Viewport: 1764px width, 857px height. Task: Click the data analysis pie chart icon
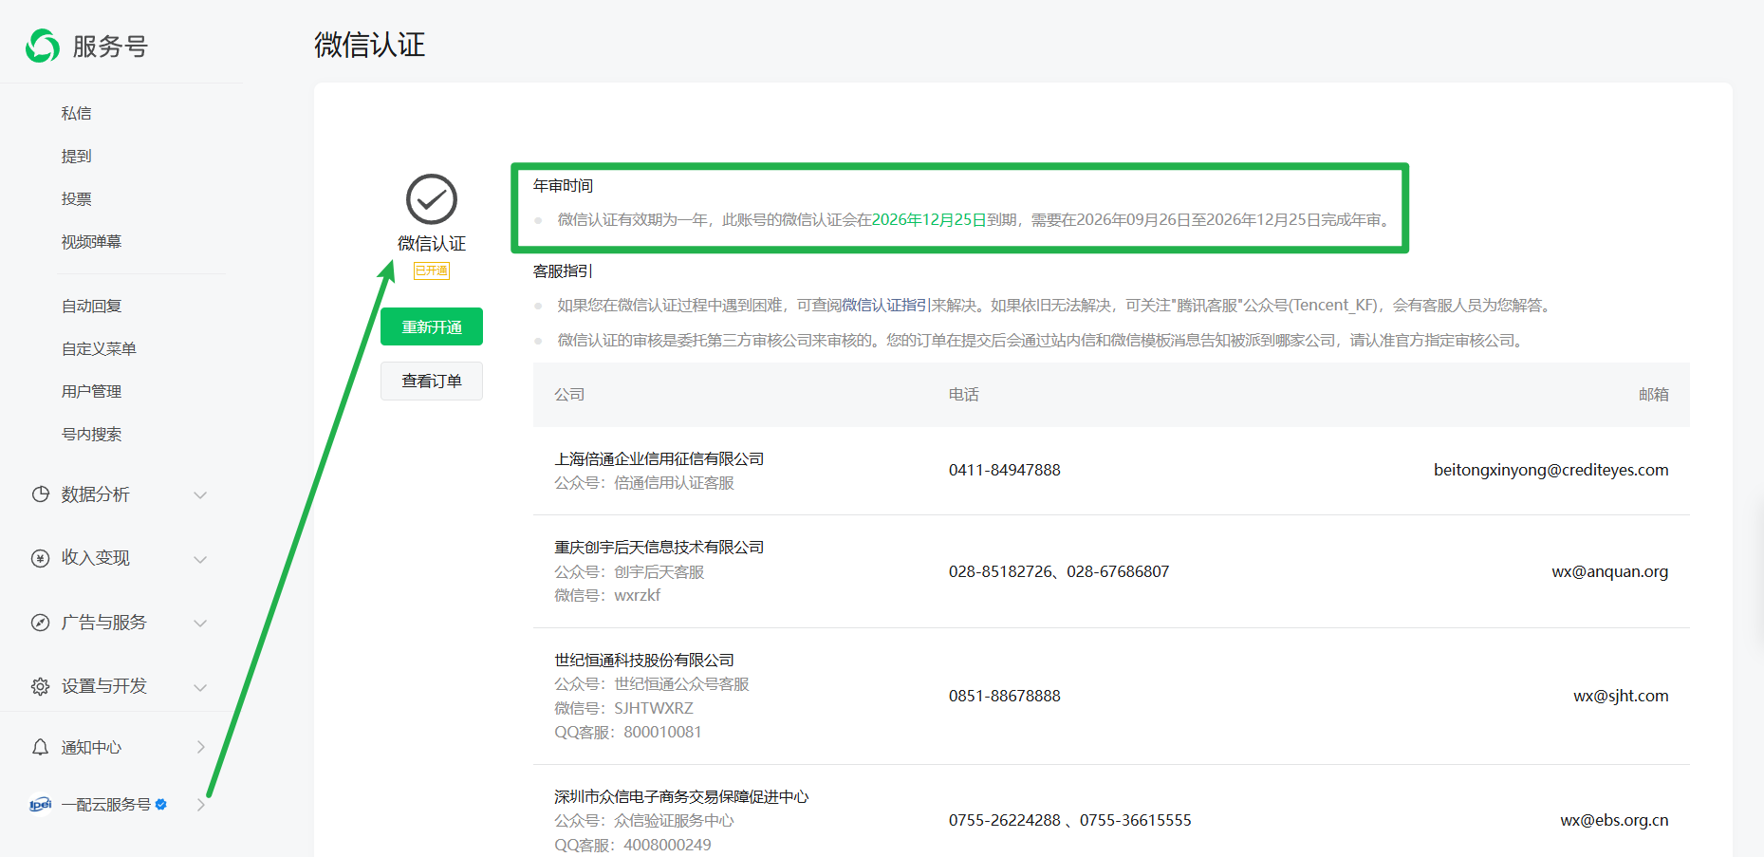[x=40, y=494]
